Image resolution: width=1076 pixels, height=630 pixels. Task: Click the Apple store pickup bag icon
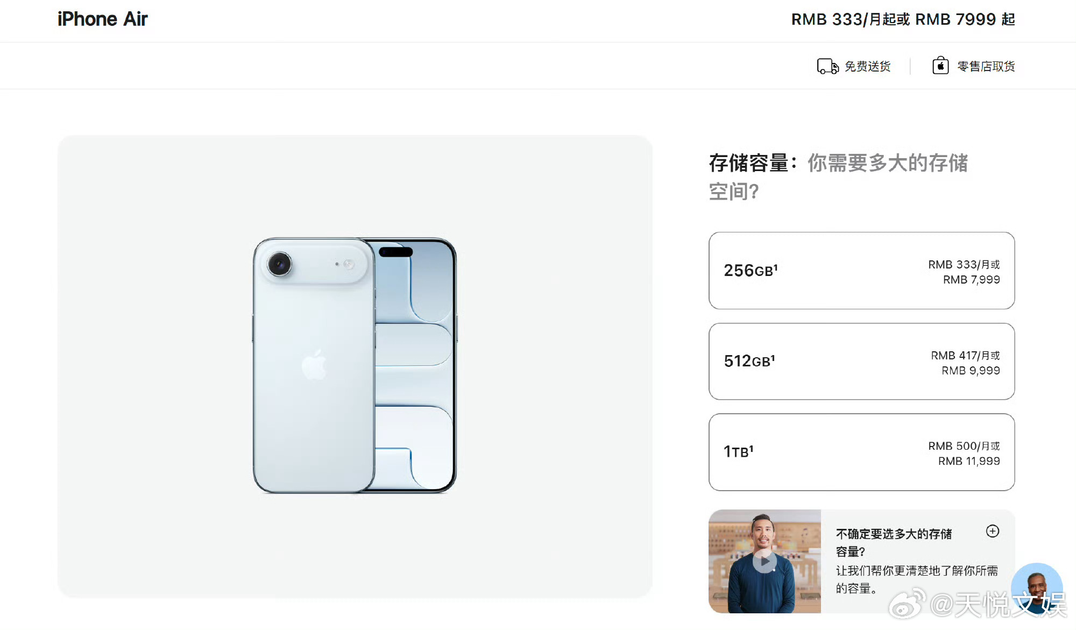[940, 66]
